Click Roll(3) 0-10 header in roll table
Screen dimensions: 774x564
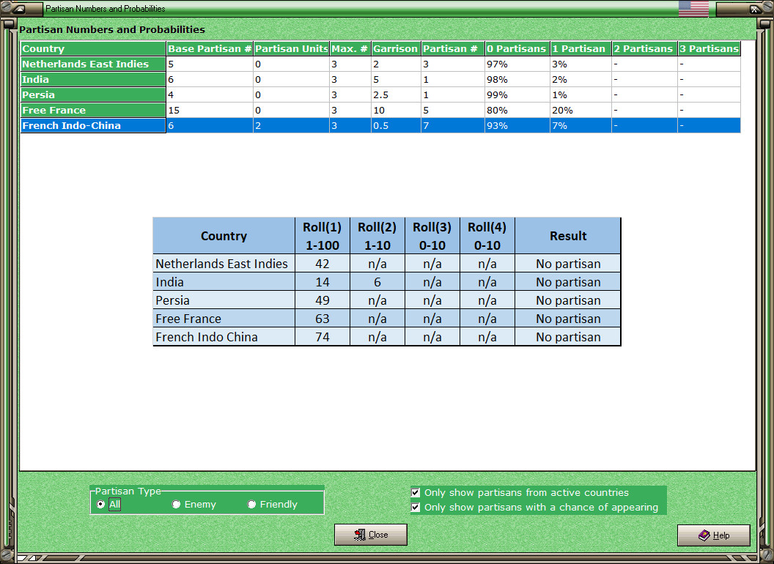[x=432, y=236]
